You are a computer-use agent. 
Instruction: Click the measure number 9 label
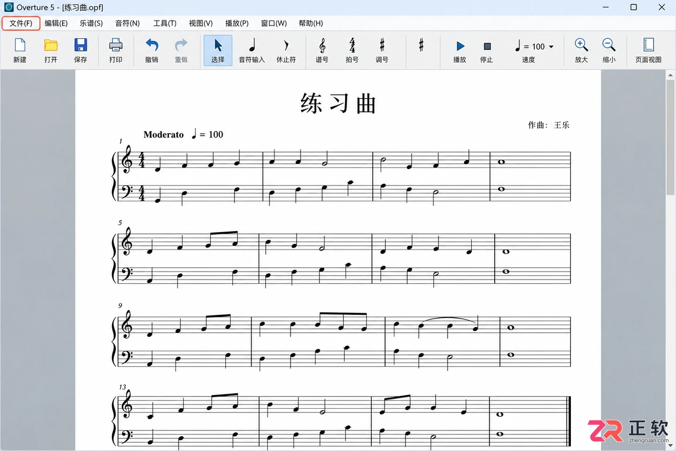tap(120, 305)
